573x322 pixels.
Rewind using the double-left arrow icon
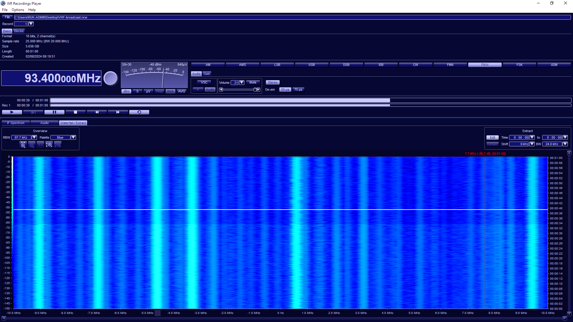pos(97,112)
